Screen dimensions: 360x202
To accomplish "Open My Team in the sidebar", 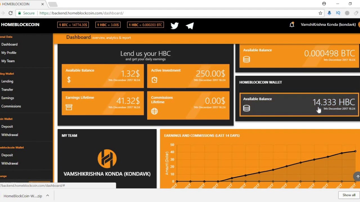I will click(8, 61).
